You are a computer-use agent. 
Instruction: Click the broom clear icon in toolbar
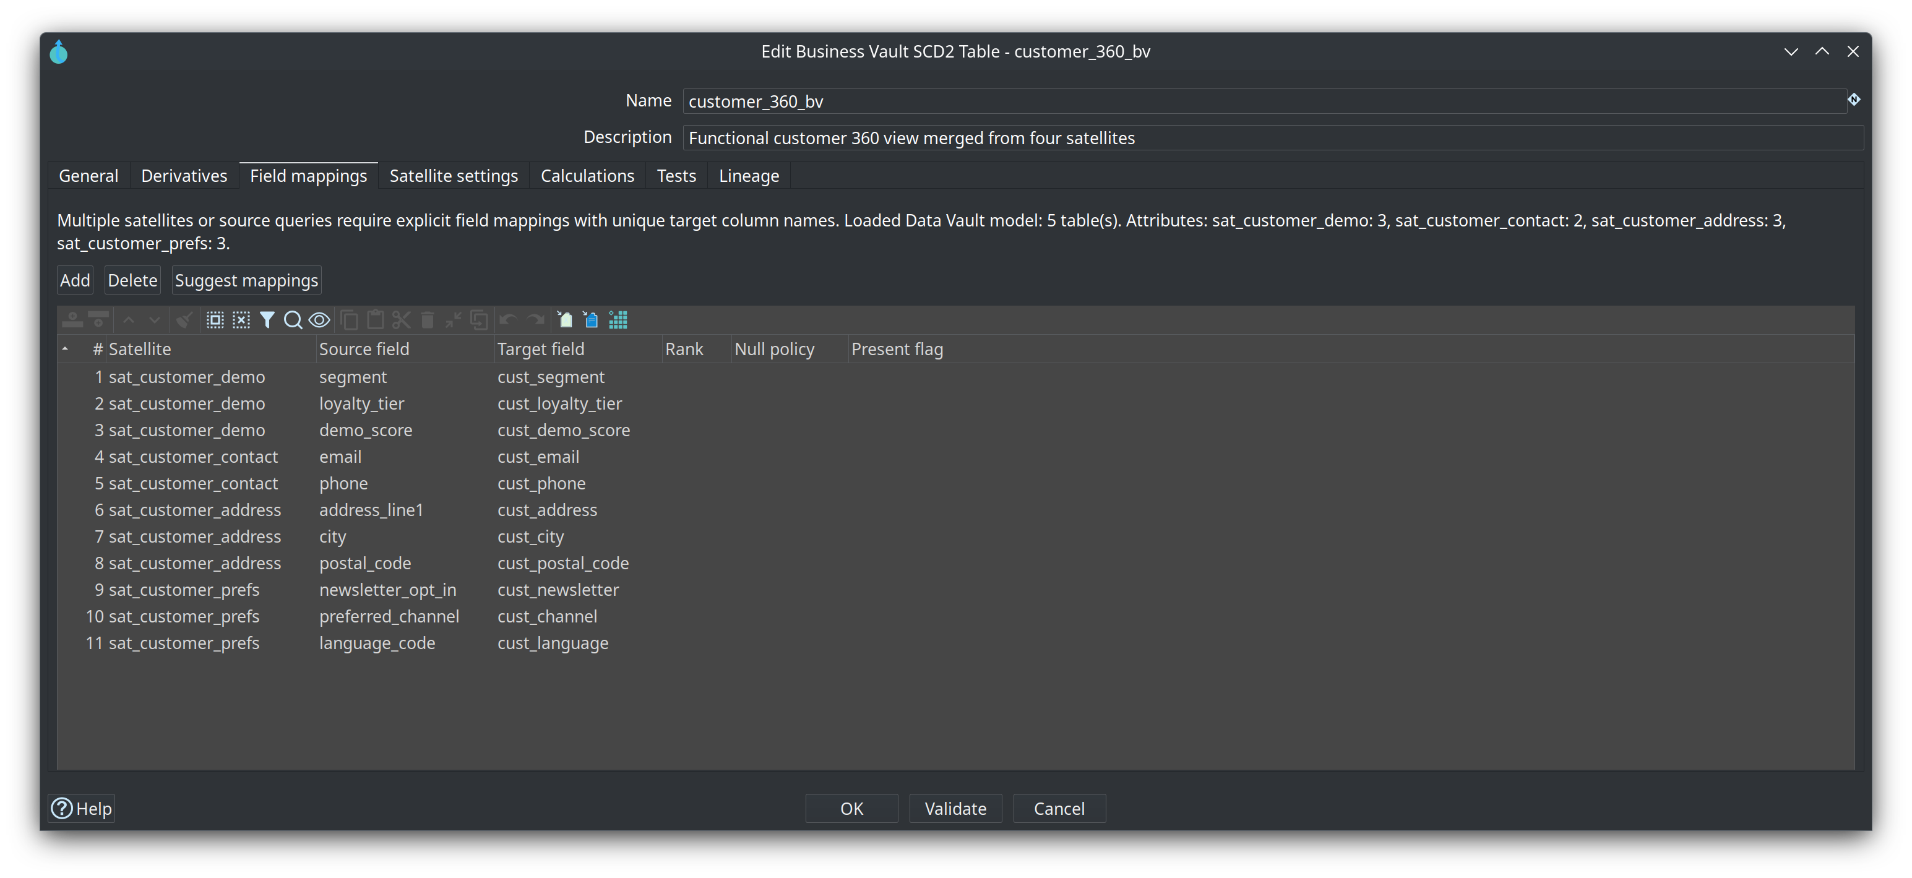click(x=184, y=320)
